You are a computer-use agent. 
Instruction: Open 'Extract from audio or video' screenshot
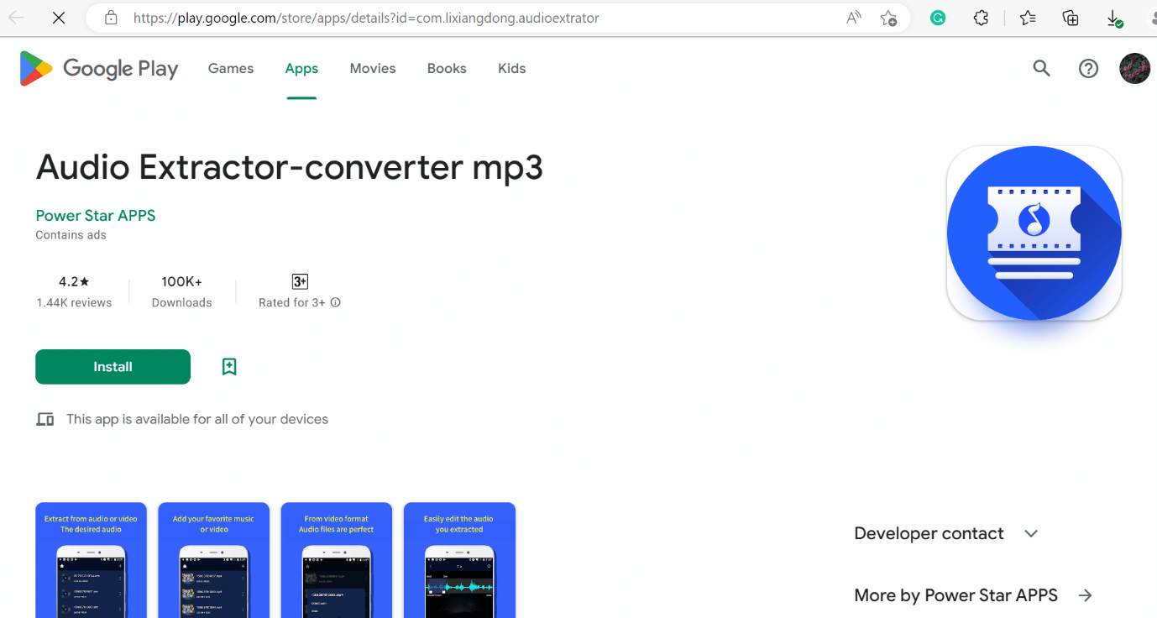coord(91,560)
